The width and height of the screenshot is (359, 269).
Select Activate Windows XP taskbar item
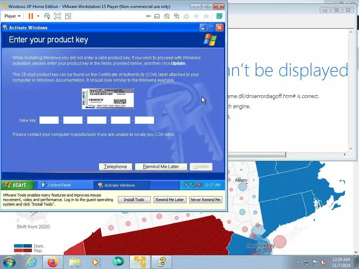[x=122, y=185]
